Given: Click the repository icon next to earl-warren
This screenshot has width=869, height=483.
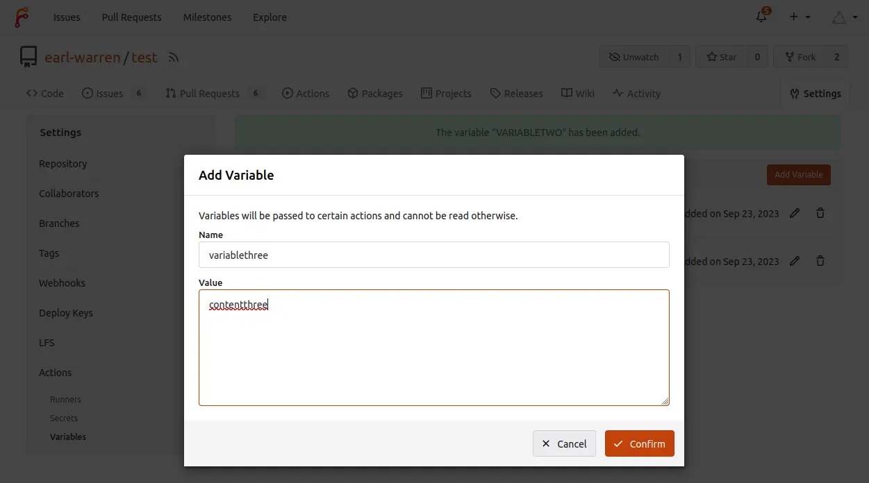Looking at the screenshot, I should point(28,56).
